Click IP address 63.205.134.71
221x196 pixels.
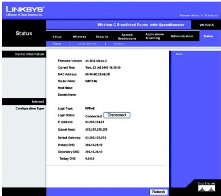point(94,122)
